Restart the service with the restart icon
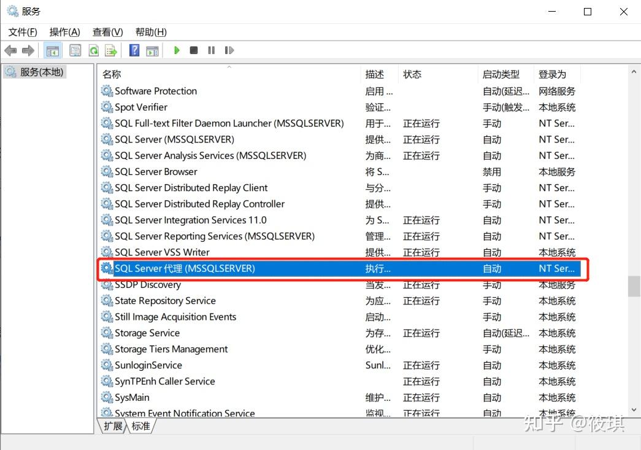 pos(229,50)
